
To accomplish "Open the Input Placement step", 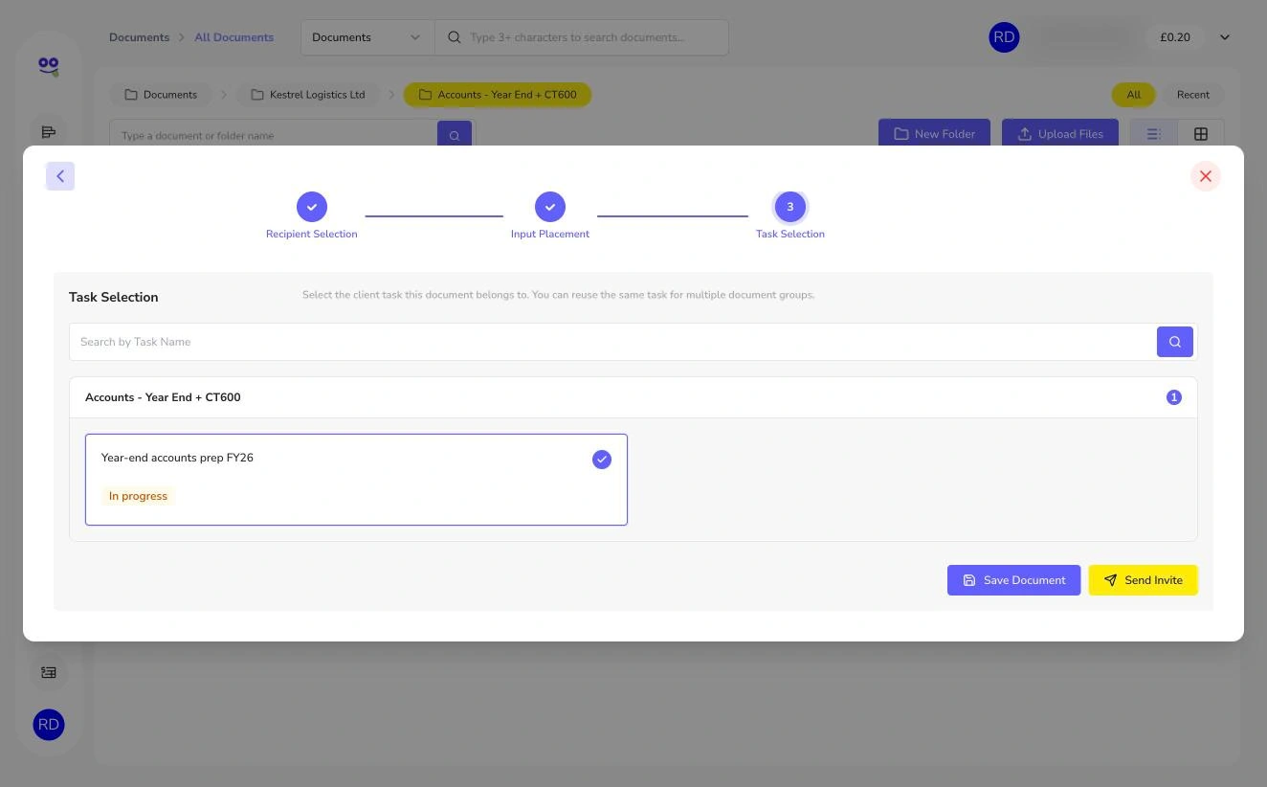I will tap(550, 216).
